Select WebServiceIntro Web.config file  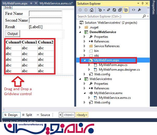[x=102, y=102]
